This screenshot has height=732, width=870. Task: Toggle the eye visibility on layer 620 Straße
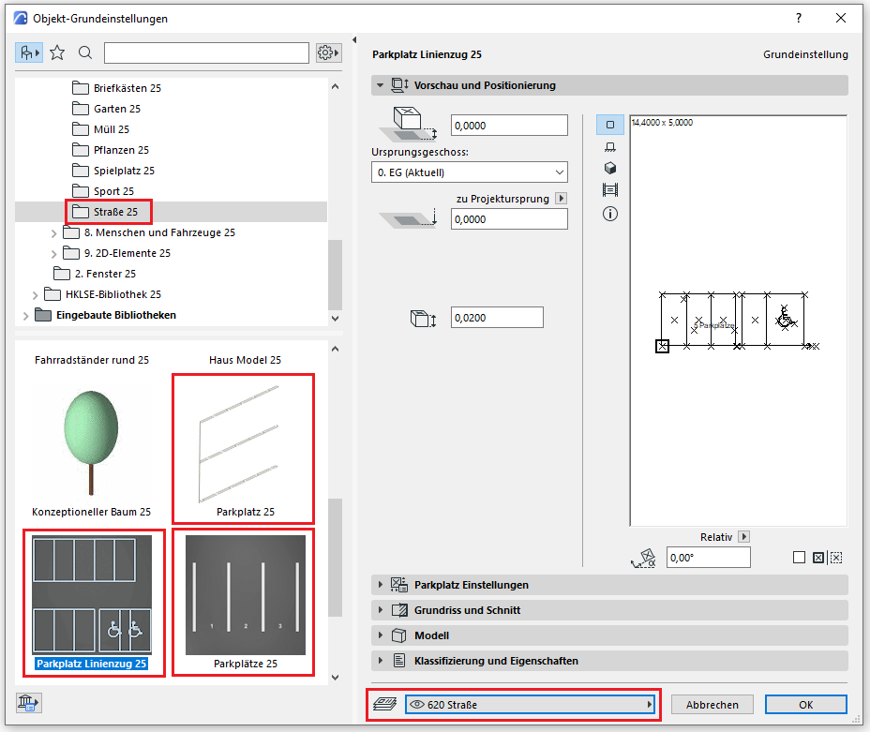pyautogui.click(x=417, y=705)
